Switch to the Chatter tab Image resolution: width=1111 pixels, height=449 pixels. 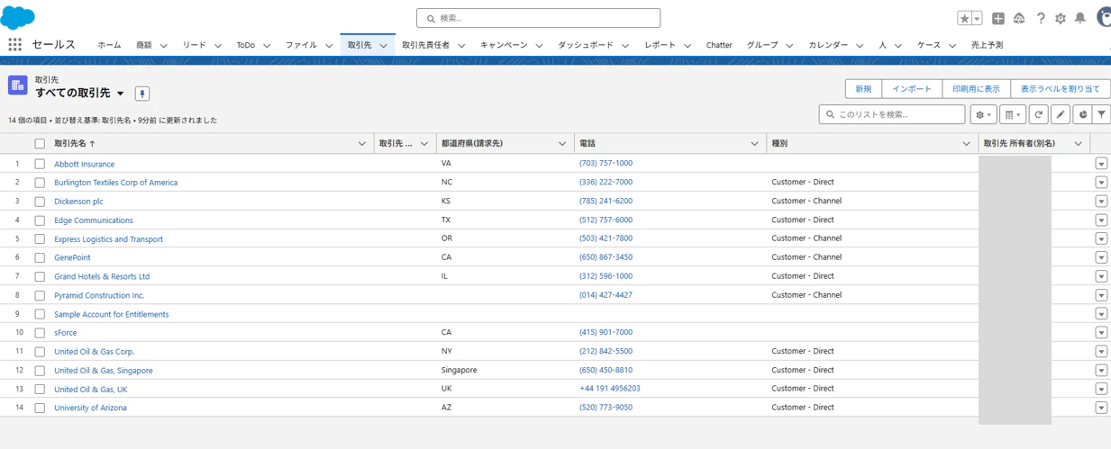[719, 45]
